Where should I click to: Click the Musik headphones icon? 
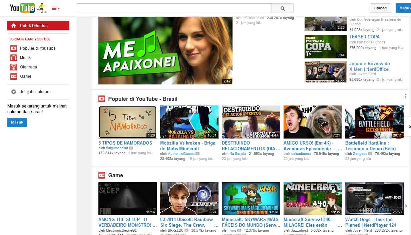point(14,58)
